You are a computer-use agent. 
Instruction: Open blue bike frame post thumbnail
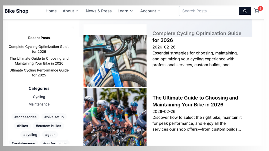[x=115, y=61]
